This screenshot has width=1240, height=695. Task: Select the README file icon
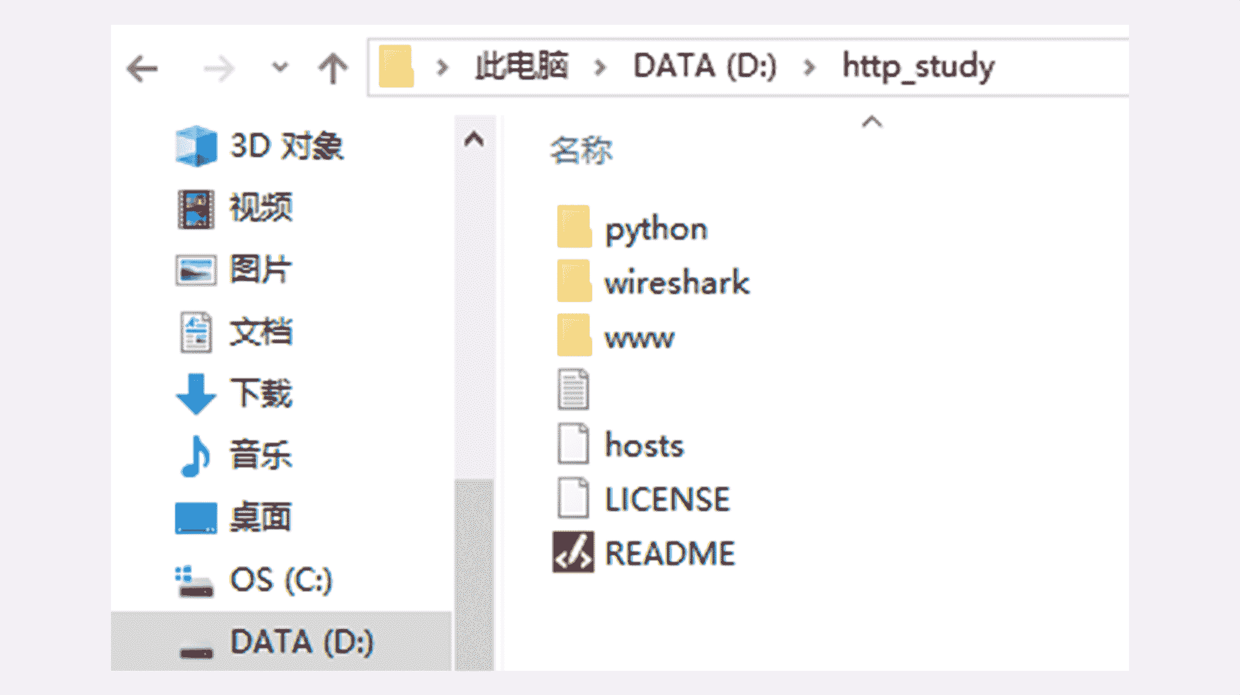coord(573,552)
